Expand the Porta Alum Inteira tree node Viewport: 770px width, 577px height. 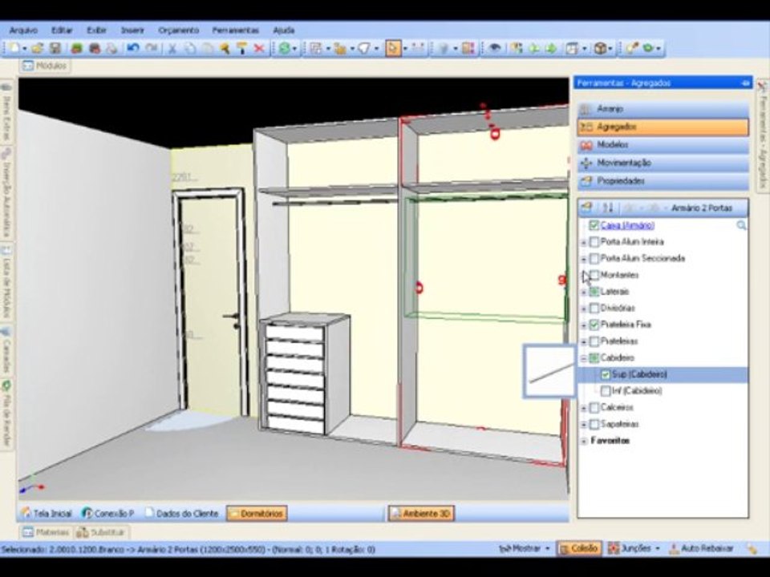(x=583, y=242)
